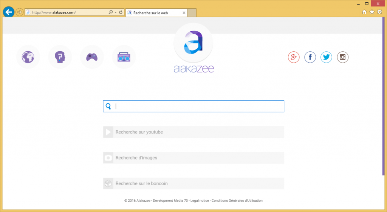
Task: Open the Instagram camera icon
Action: 343,57
